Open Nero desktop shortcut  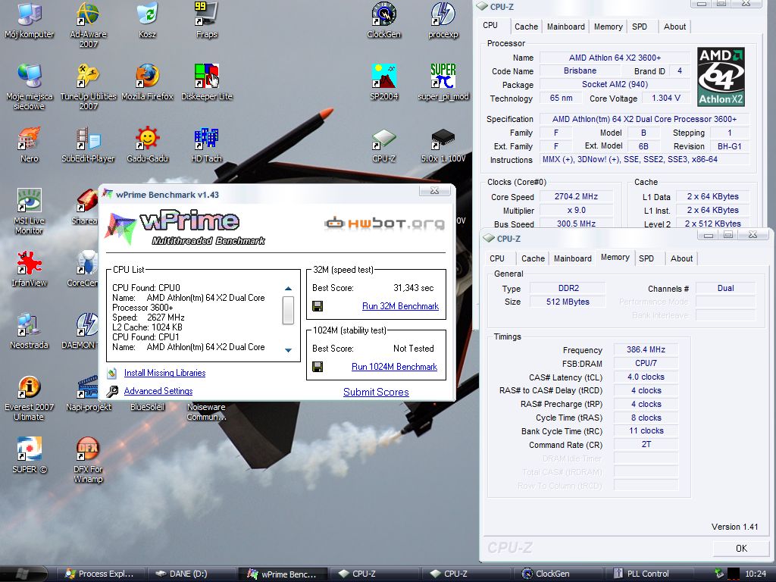point(30,145)
